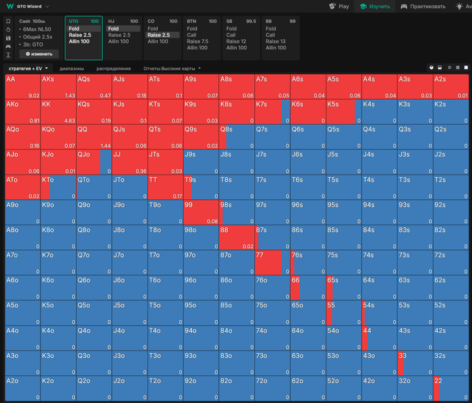
Task: Select the AA hand cell
Action: click(x=22, y=87)
